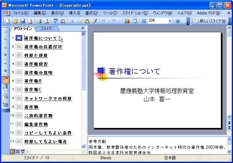Image resolution: width=233 pixels, height=163 pixels.
Task: Go to previous slide double-arrow
Action: tap(229, 123)
